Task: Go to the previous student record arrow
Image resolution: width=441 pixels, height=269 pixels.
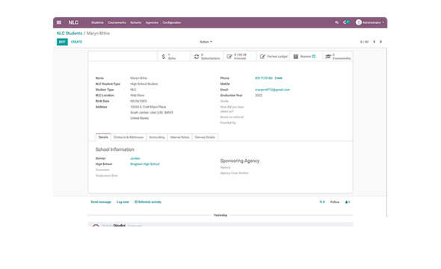Action: tap(374, 42)
